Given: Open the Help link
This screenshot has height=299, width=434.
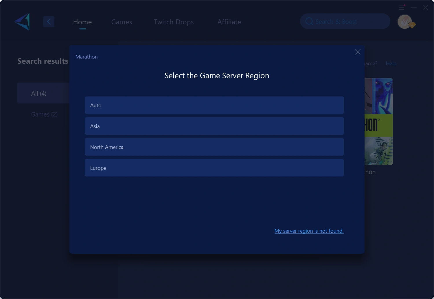Looking at the screenshot, I should point(391,63).
